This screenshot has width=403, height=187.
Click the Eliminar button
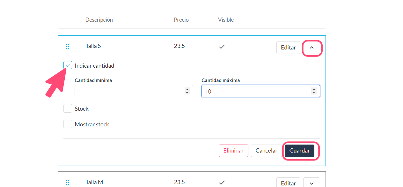coord(233,151)
